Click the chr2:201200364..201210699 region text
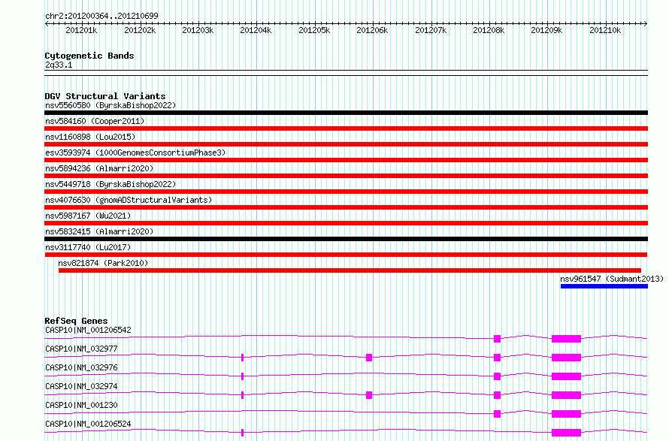Viewport: 669px width, 441px height. pyautogui.click(x=101, y=16)
